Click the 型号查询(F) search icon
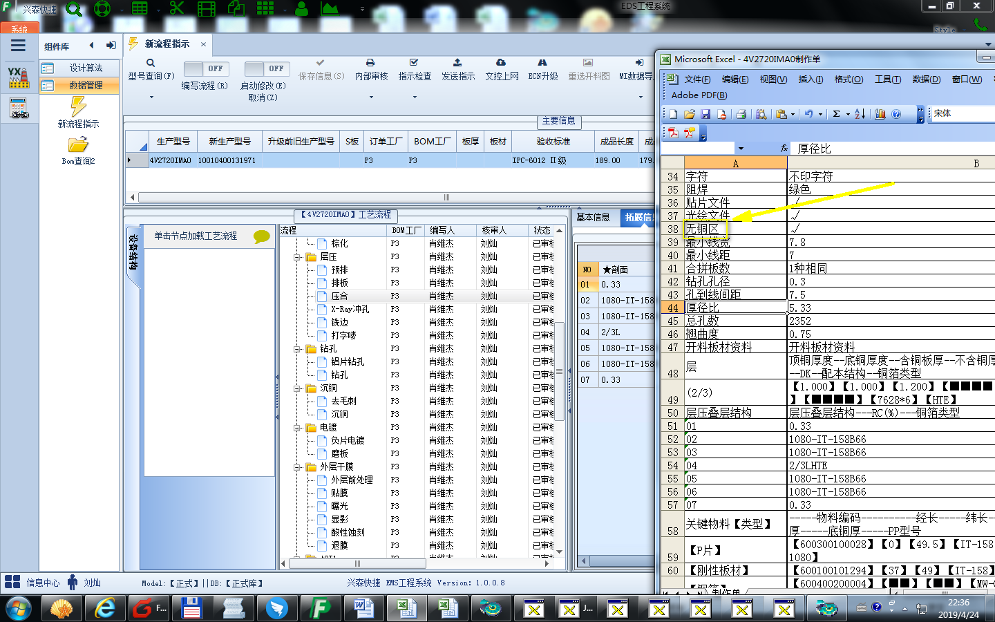This screenshot has height=622, width=995. point(151,63)
